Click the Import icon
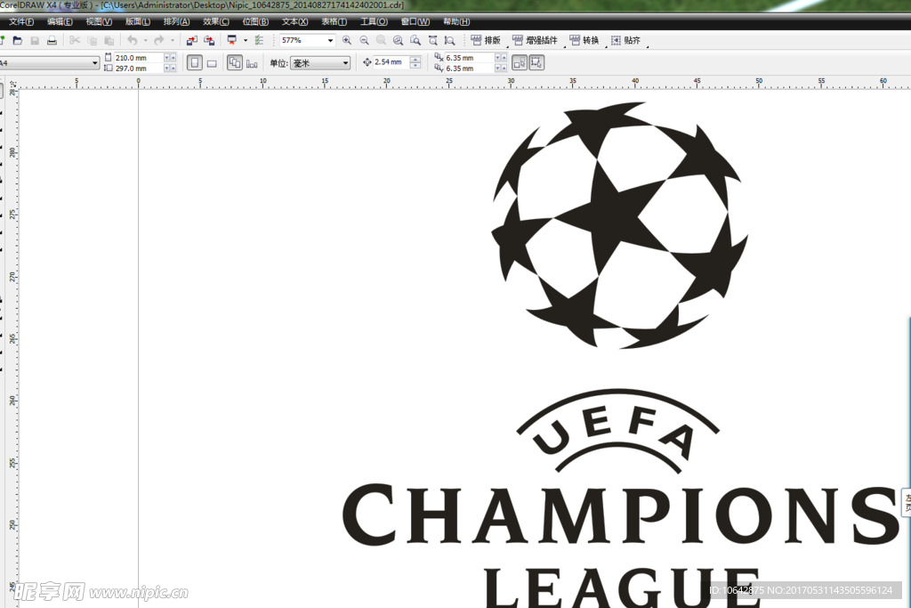The height and width of the screenshot is (608, 911). [x=191, y=41]
